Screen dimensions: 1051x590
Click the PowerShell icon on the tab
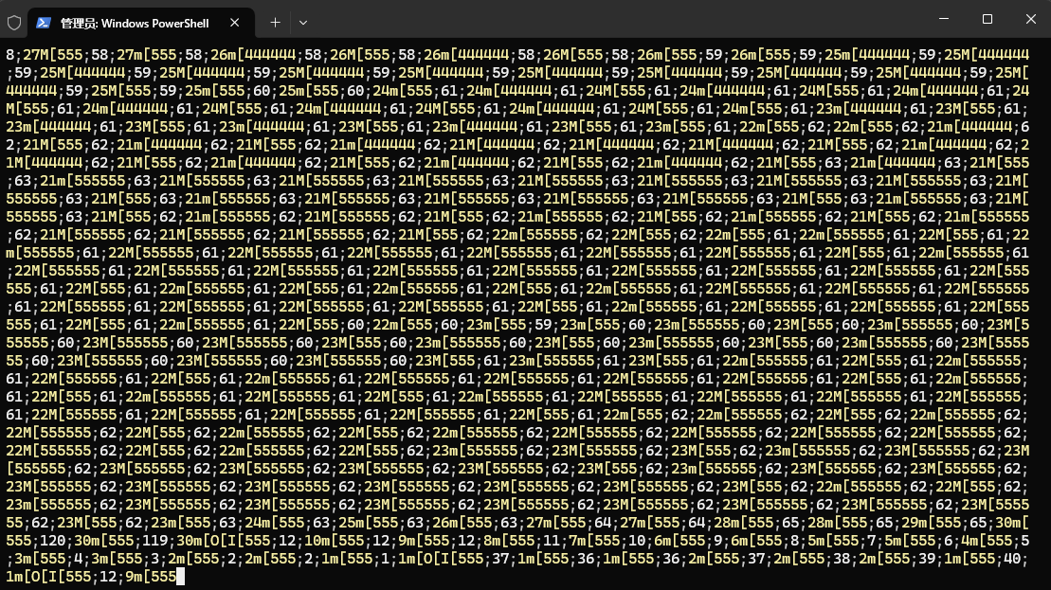(x=44, y=23)
